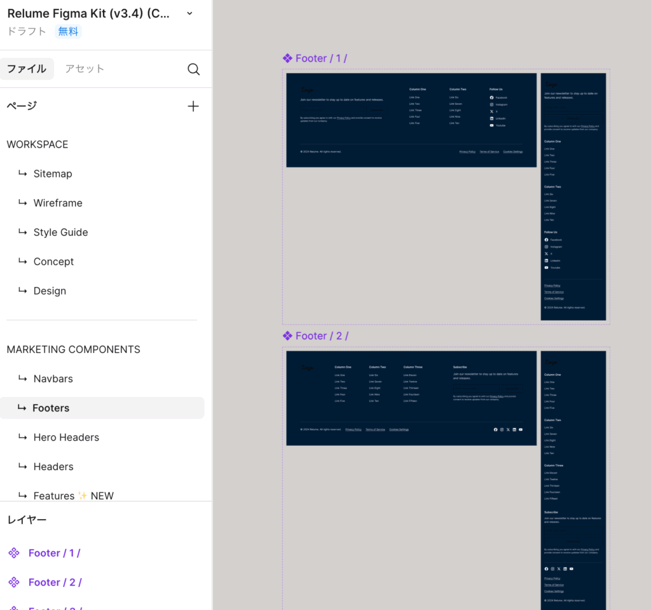
Task: Select the ファイル tab
Action: [x=27, y=69]
